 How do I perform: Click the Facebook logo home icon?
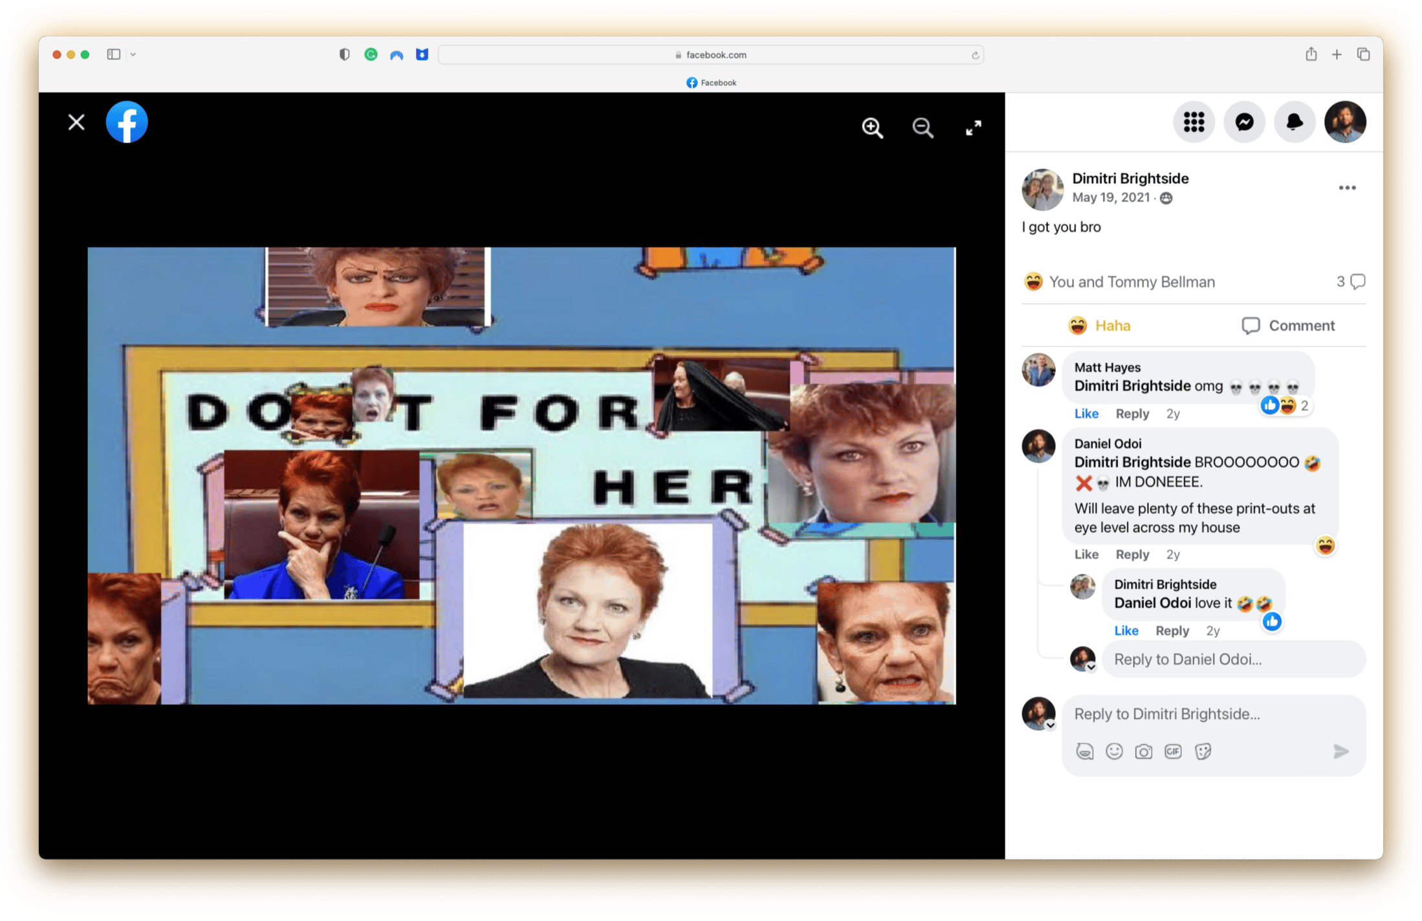127,122
